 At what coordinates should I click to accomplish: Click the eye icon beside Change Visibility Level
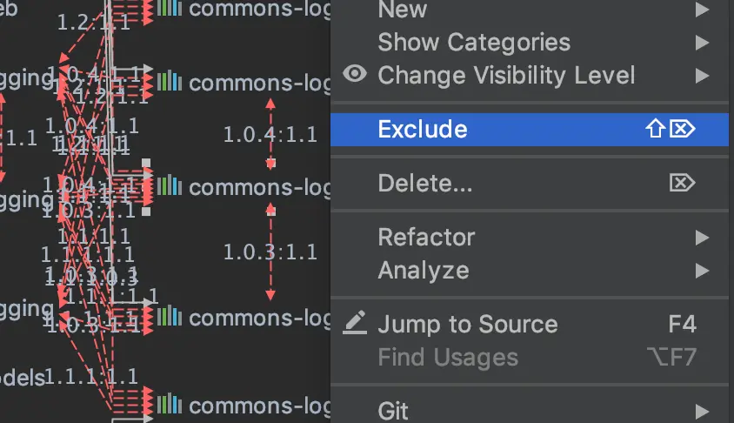[x=354, y=74]
